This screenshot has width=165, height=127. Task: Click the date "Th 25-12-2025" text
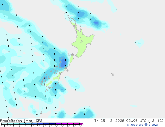coord(109,121)
